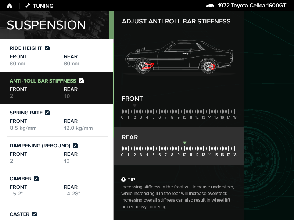Click the edit icon next to Caster
The width and height of the screenshot is (294, 220).
tap(35, 214)
